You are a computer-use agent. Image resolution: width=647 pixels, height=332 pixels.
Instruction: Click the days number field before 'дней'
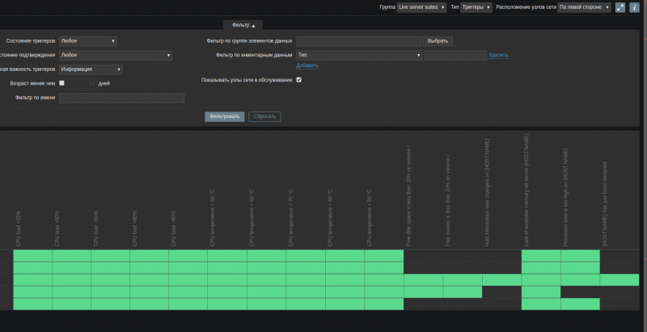tap(82, 83)
